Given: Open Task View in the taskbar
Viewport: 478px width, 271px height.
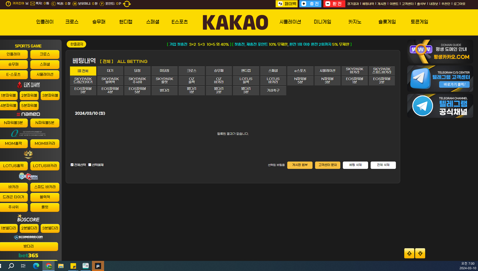Looking at the screenshot, I should click(x=23, y=266).
